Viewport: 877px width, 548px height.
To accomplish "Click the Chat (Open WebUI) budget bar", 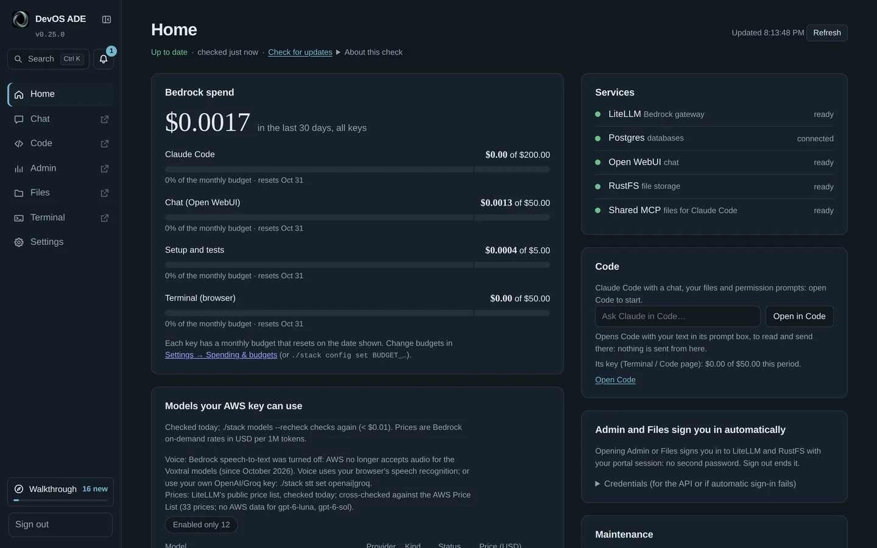I will 357,217.
